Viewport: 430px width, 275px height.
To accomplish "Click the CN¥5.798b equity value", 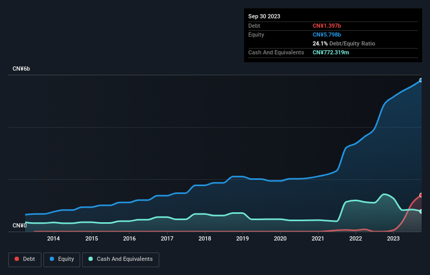I will click(x=327, y=35).
